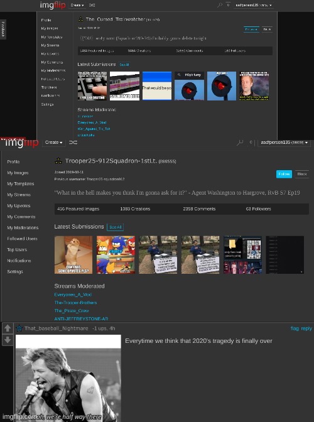314x422 pixels.
Task: Downvote That_baseball_Nightmare's comment
Action: [8, 340]
